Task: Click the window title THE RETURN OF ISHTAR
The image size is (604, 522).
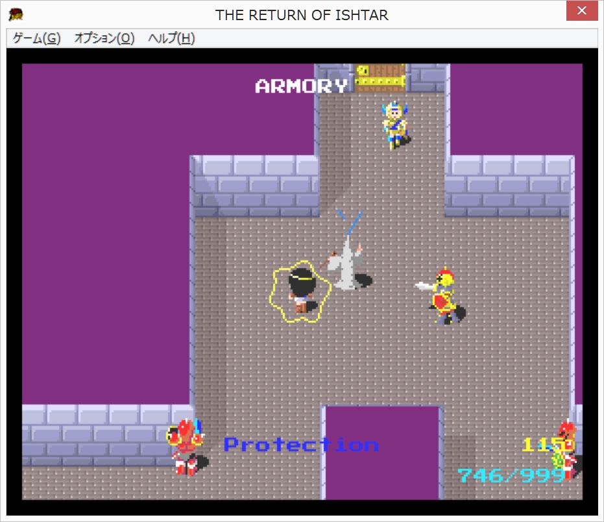Action: click(302, 15)
